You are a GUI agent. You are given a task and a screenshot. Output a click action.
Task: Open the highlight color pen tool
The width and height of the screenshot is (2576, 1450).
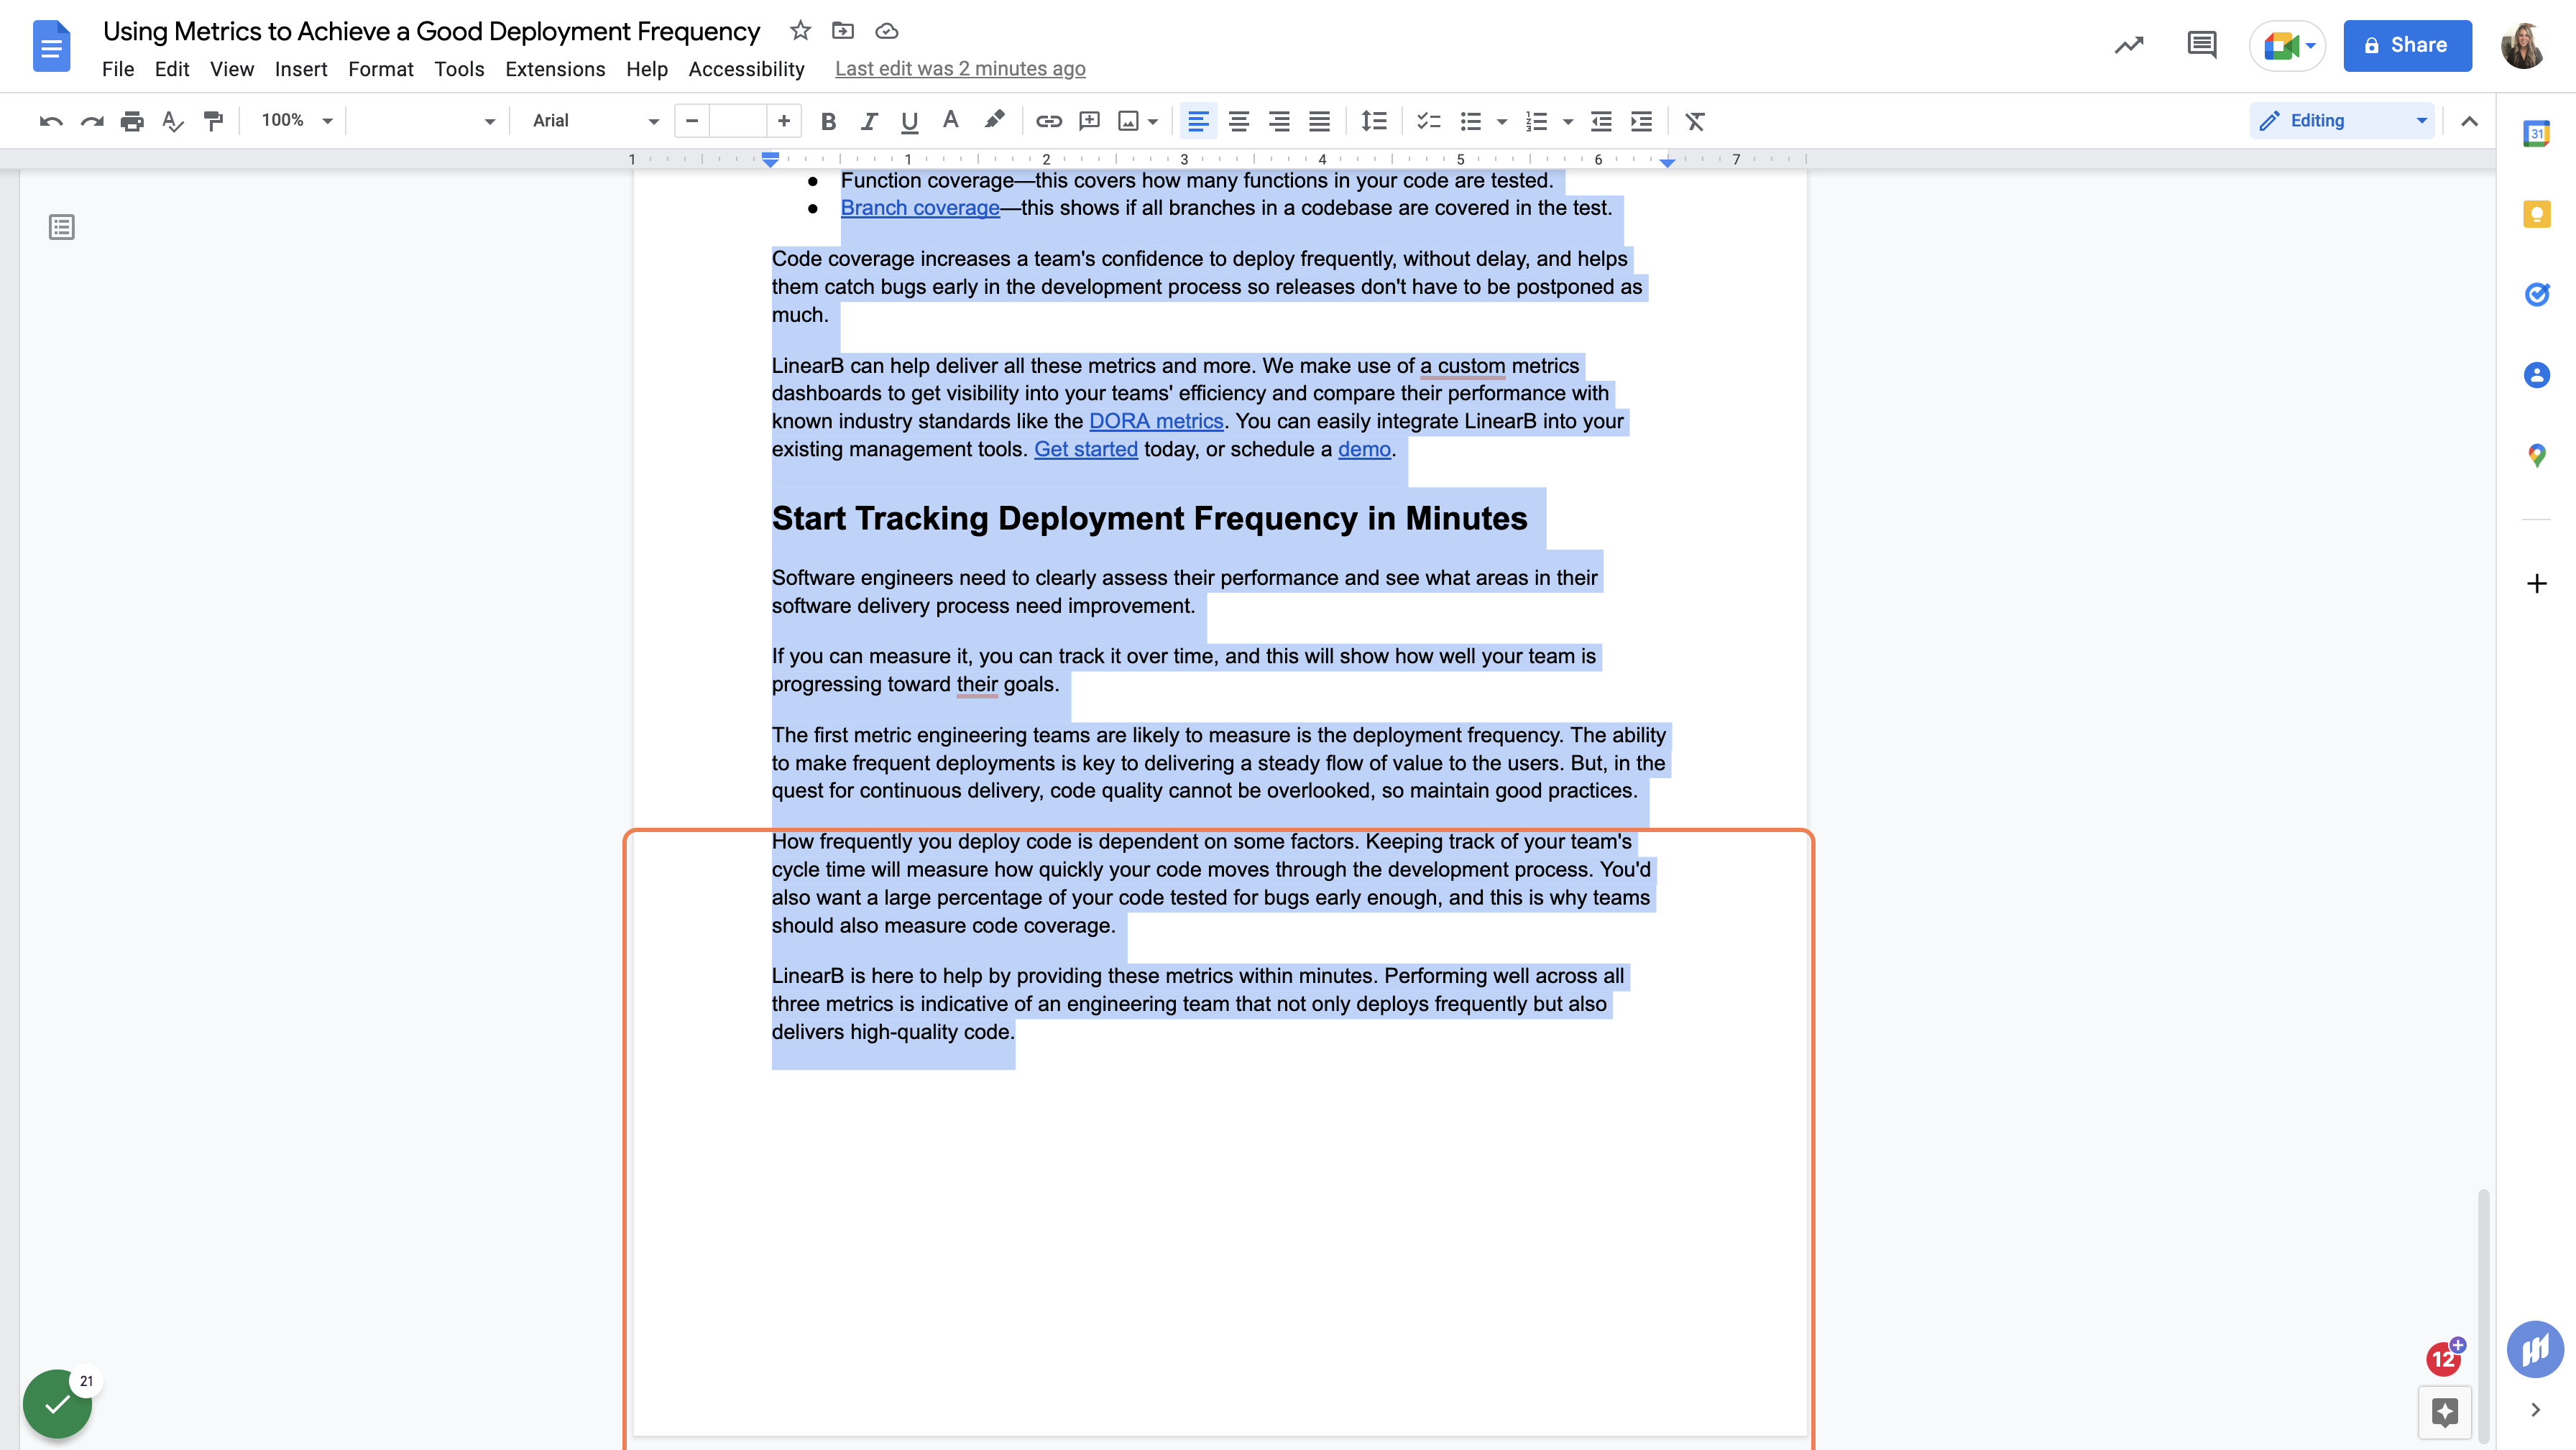(x=993, y=121)
